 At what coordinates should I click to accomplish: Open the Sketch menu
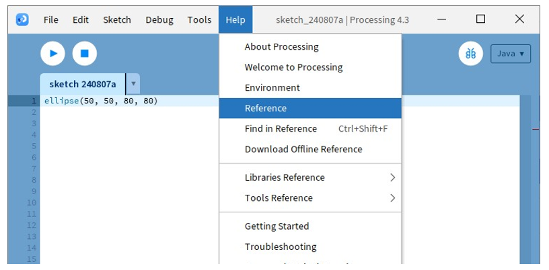117,20
